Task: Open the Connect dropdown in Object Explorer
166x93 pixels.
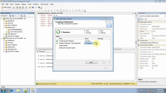Action: coord(4,16)
